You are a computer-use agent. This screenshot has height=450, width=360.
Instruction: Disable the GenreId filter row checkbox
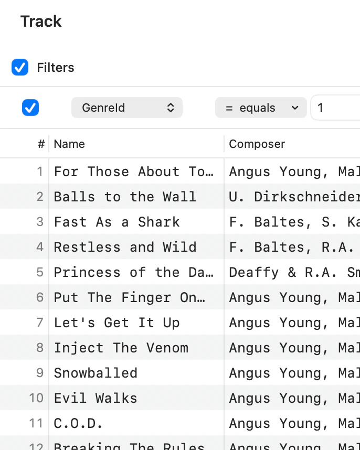click(x=30, y=108)
